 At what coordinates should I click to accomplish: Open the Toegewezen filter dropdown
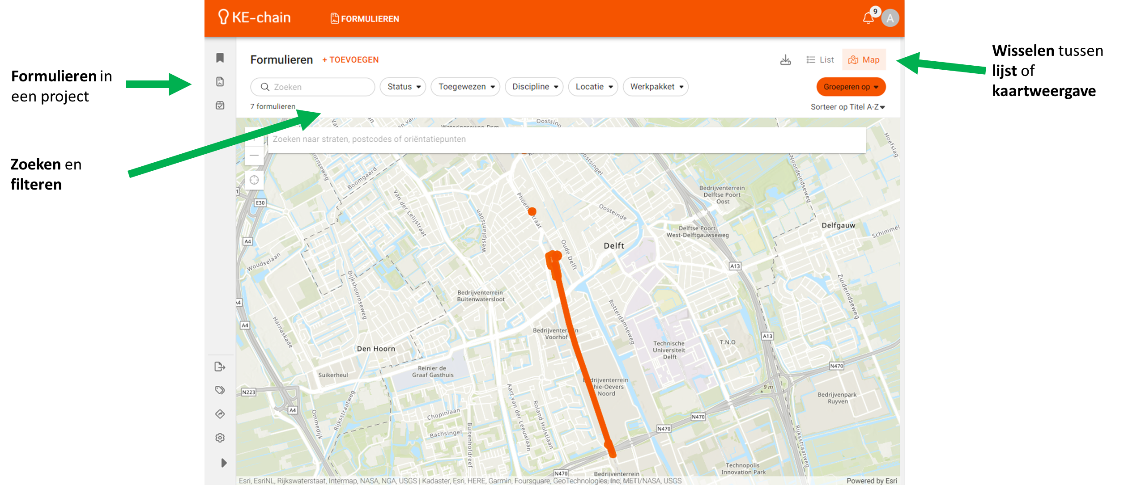465,87
